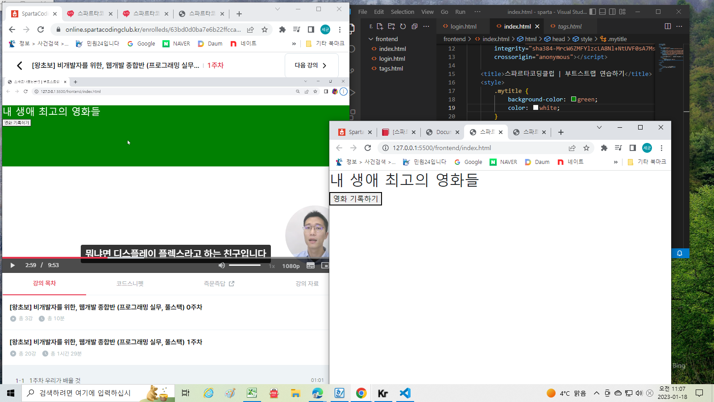714x402 pixels.
Task: Open tab search chevron in right Chrome
Action: pyautogui.click(x=599, y=127)
